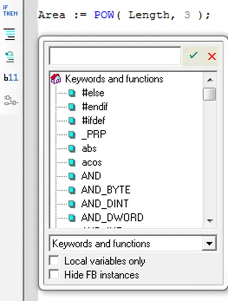Cancel selection with red X icon

212,56
